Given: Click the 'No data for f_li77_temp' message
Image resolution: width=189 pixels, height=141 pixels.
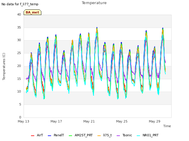Looking at the screenshot, I should [x=20, y=4].
